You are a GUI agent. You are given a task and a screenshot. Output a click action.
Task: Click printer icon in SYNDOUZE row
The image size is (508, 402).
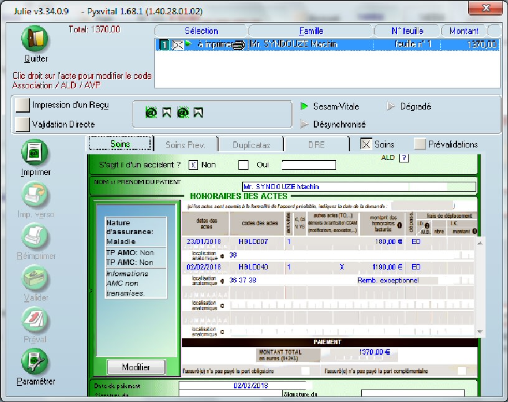click(x=238, y=45)
